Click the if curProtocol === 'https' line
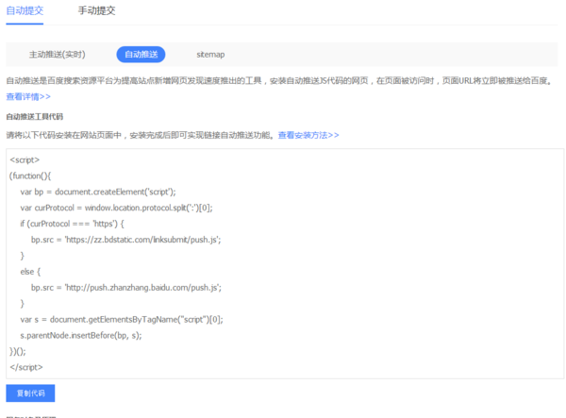Image resolution: width=566 pixels, height=418 pixels. [73, 224]
